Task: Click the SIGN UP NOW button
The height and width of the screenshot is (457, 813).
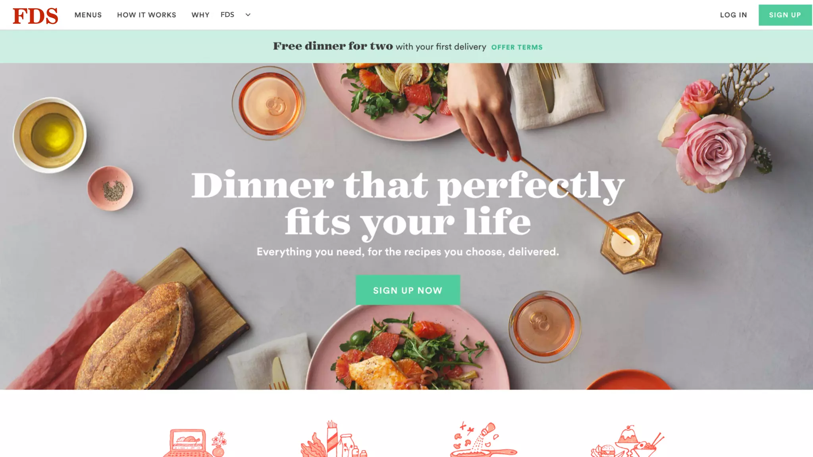Action: [x=408, y=290]
